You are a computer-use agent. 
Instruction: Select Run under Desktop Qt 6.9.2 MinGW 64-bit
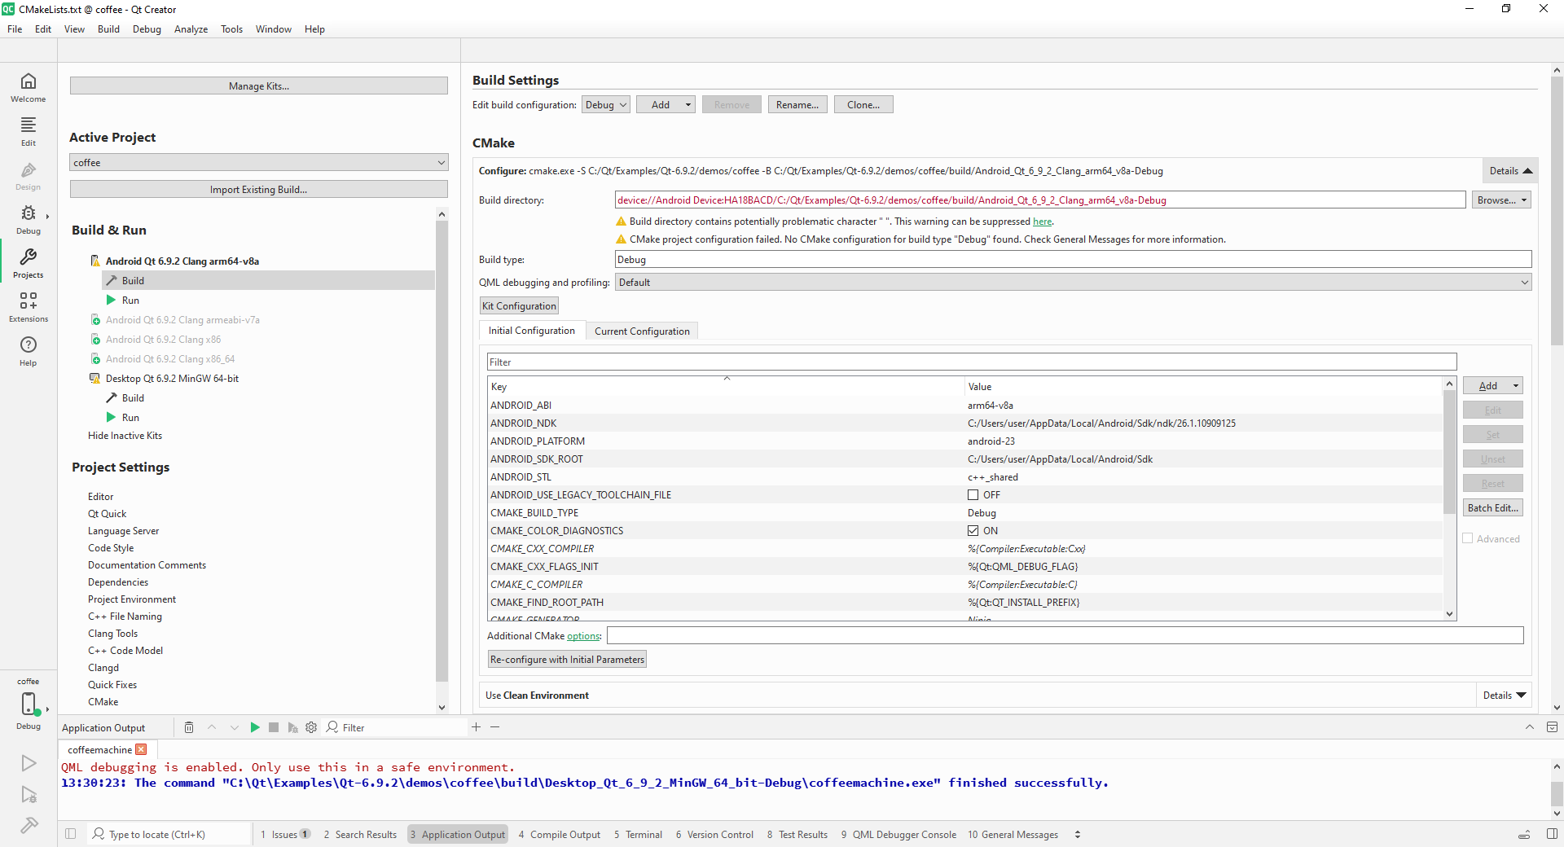(130, 418)
